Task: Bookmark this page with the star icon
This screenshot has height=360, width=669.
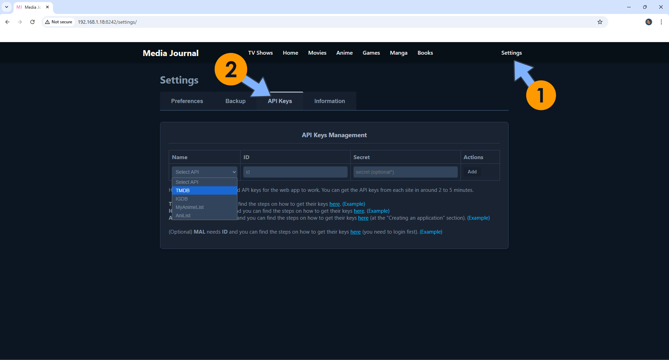Action: [600, 22]
